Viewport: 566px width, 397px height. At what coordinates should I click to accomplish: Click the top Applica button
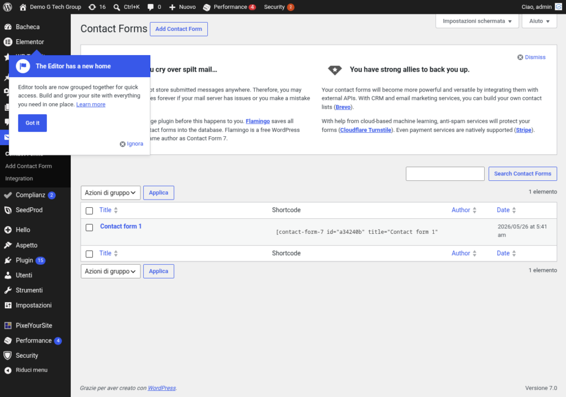(x=159, y=193)
